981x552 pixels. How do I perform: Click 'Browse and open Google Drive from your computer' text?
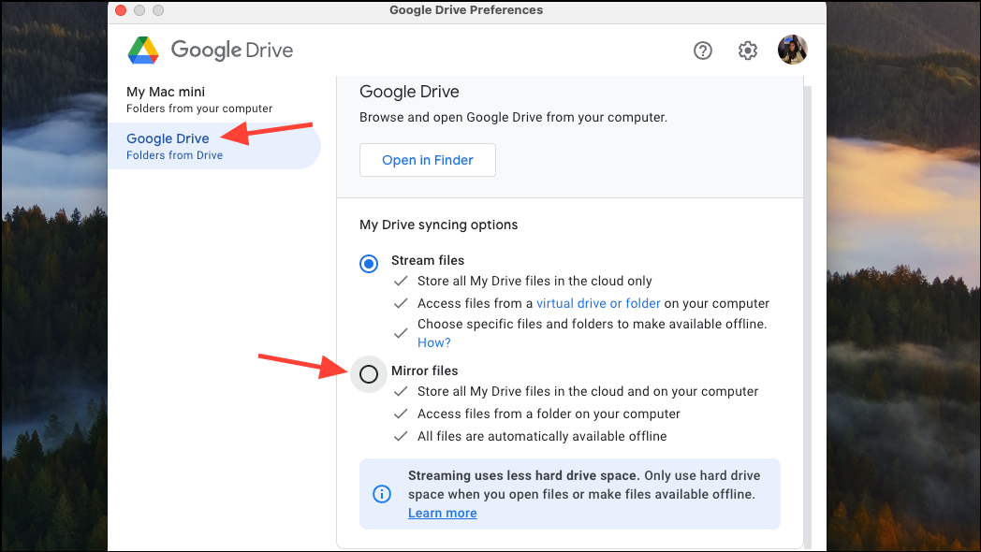tap(513, 118)
